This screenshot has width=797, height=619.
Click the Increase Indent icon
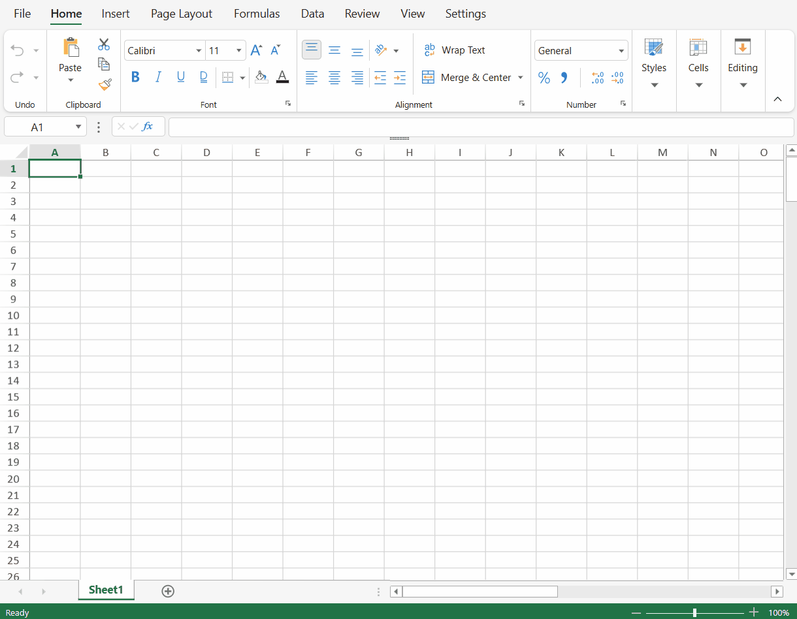400,78
